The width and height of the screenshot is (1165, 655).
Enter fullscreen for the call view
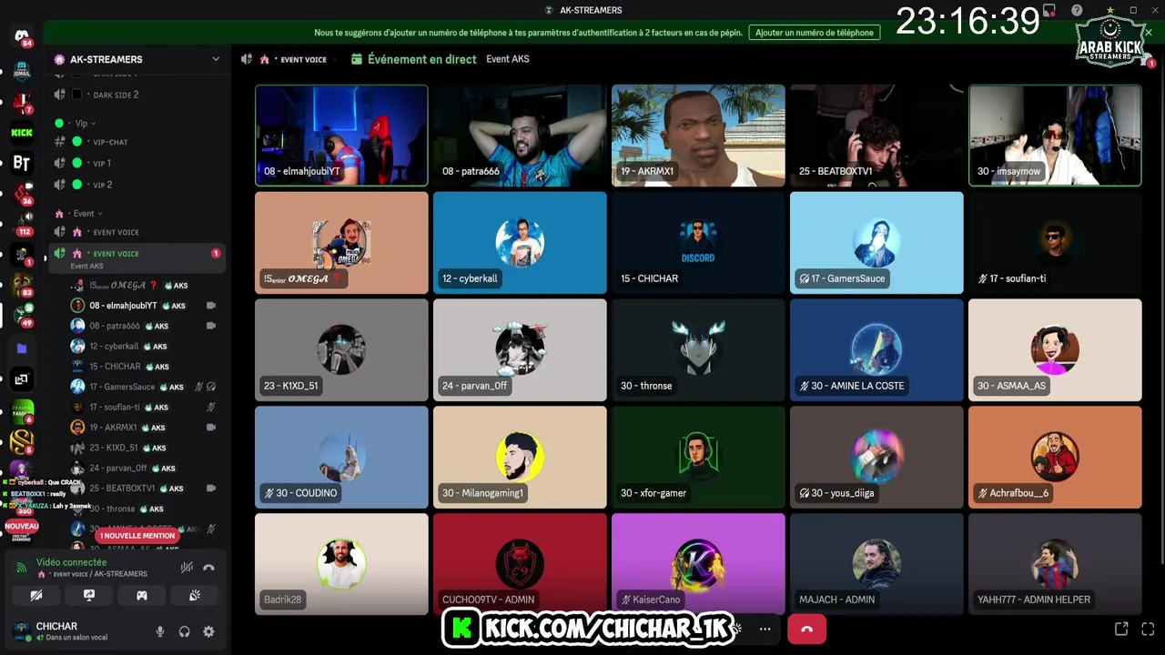pyautogui.click(x=1148, y=629)
